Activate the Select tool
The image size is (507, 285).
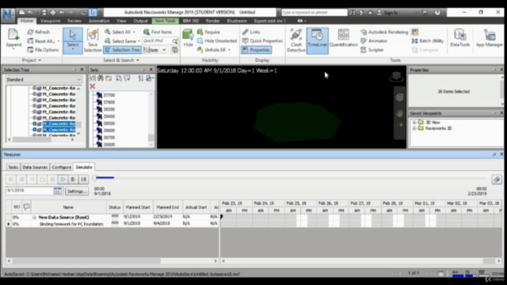tap(73, 40)
